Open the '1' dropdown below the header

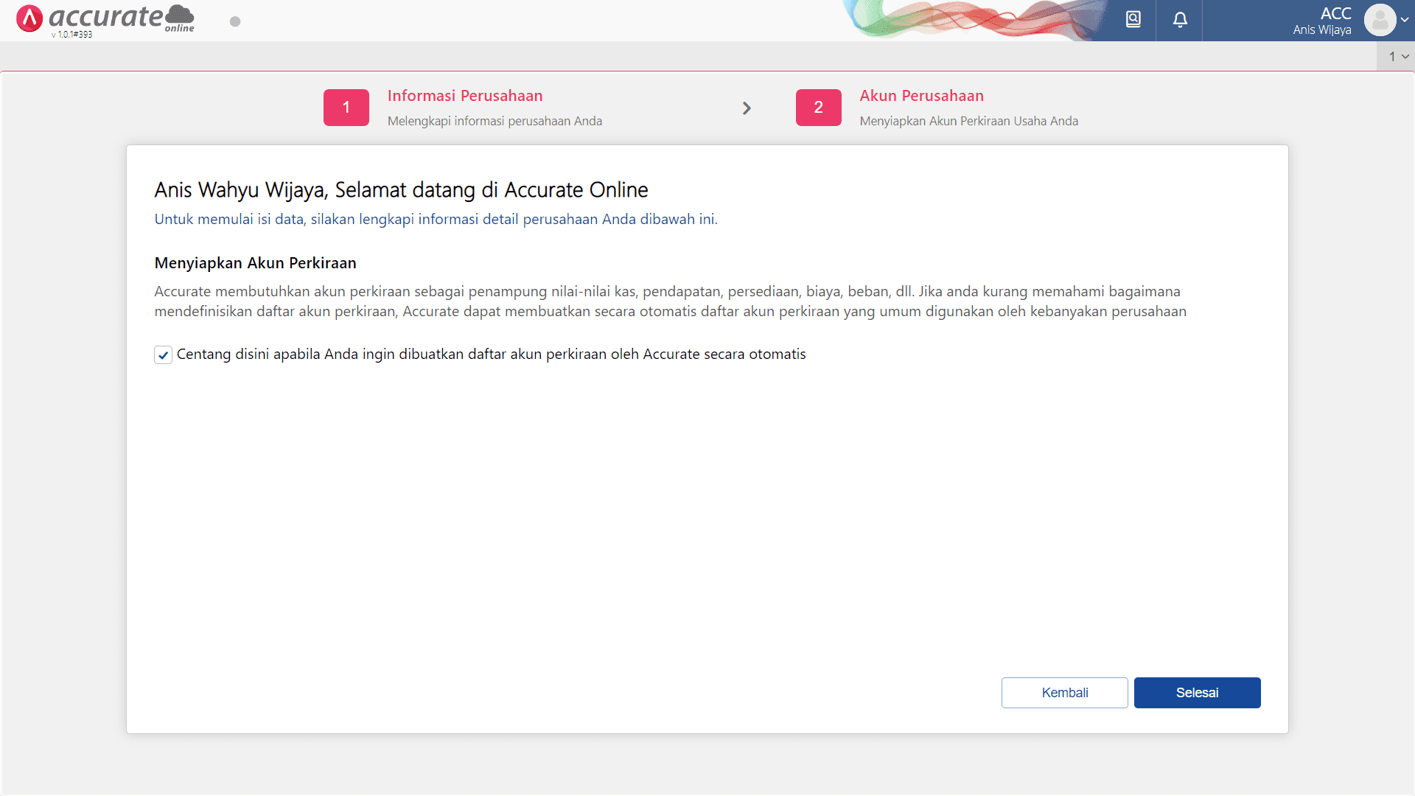tap(1398, 57)
